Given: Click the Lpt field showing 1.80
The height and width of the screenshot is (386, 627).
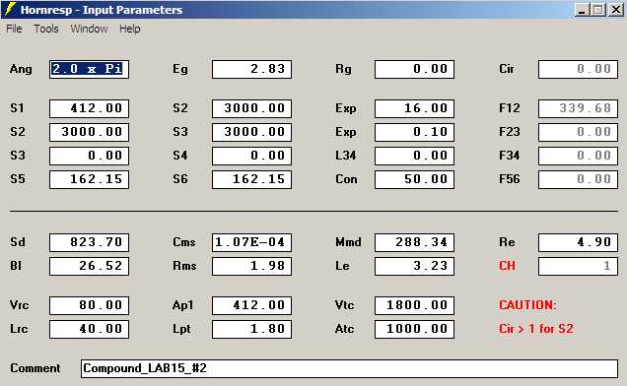Looking at the screenshot, I should [251, 329].
